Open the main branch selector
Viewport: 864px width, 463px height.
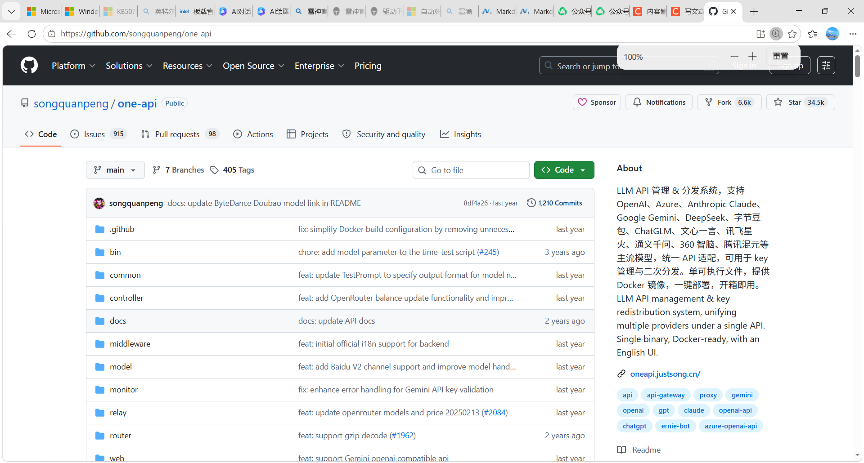115,170
